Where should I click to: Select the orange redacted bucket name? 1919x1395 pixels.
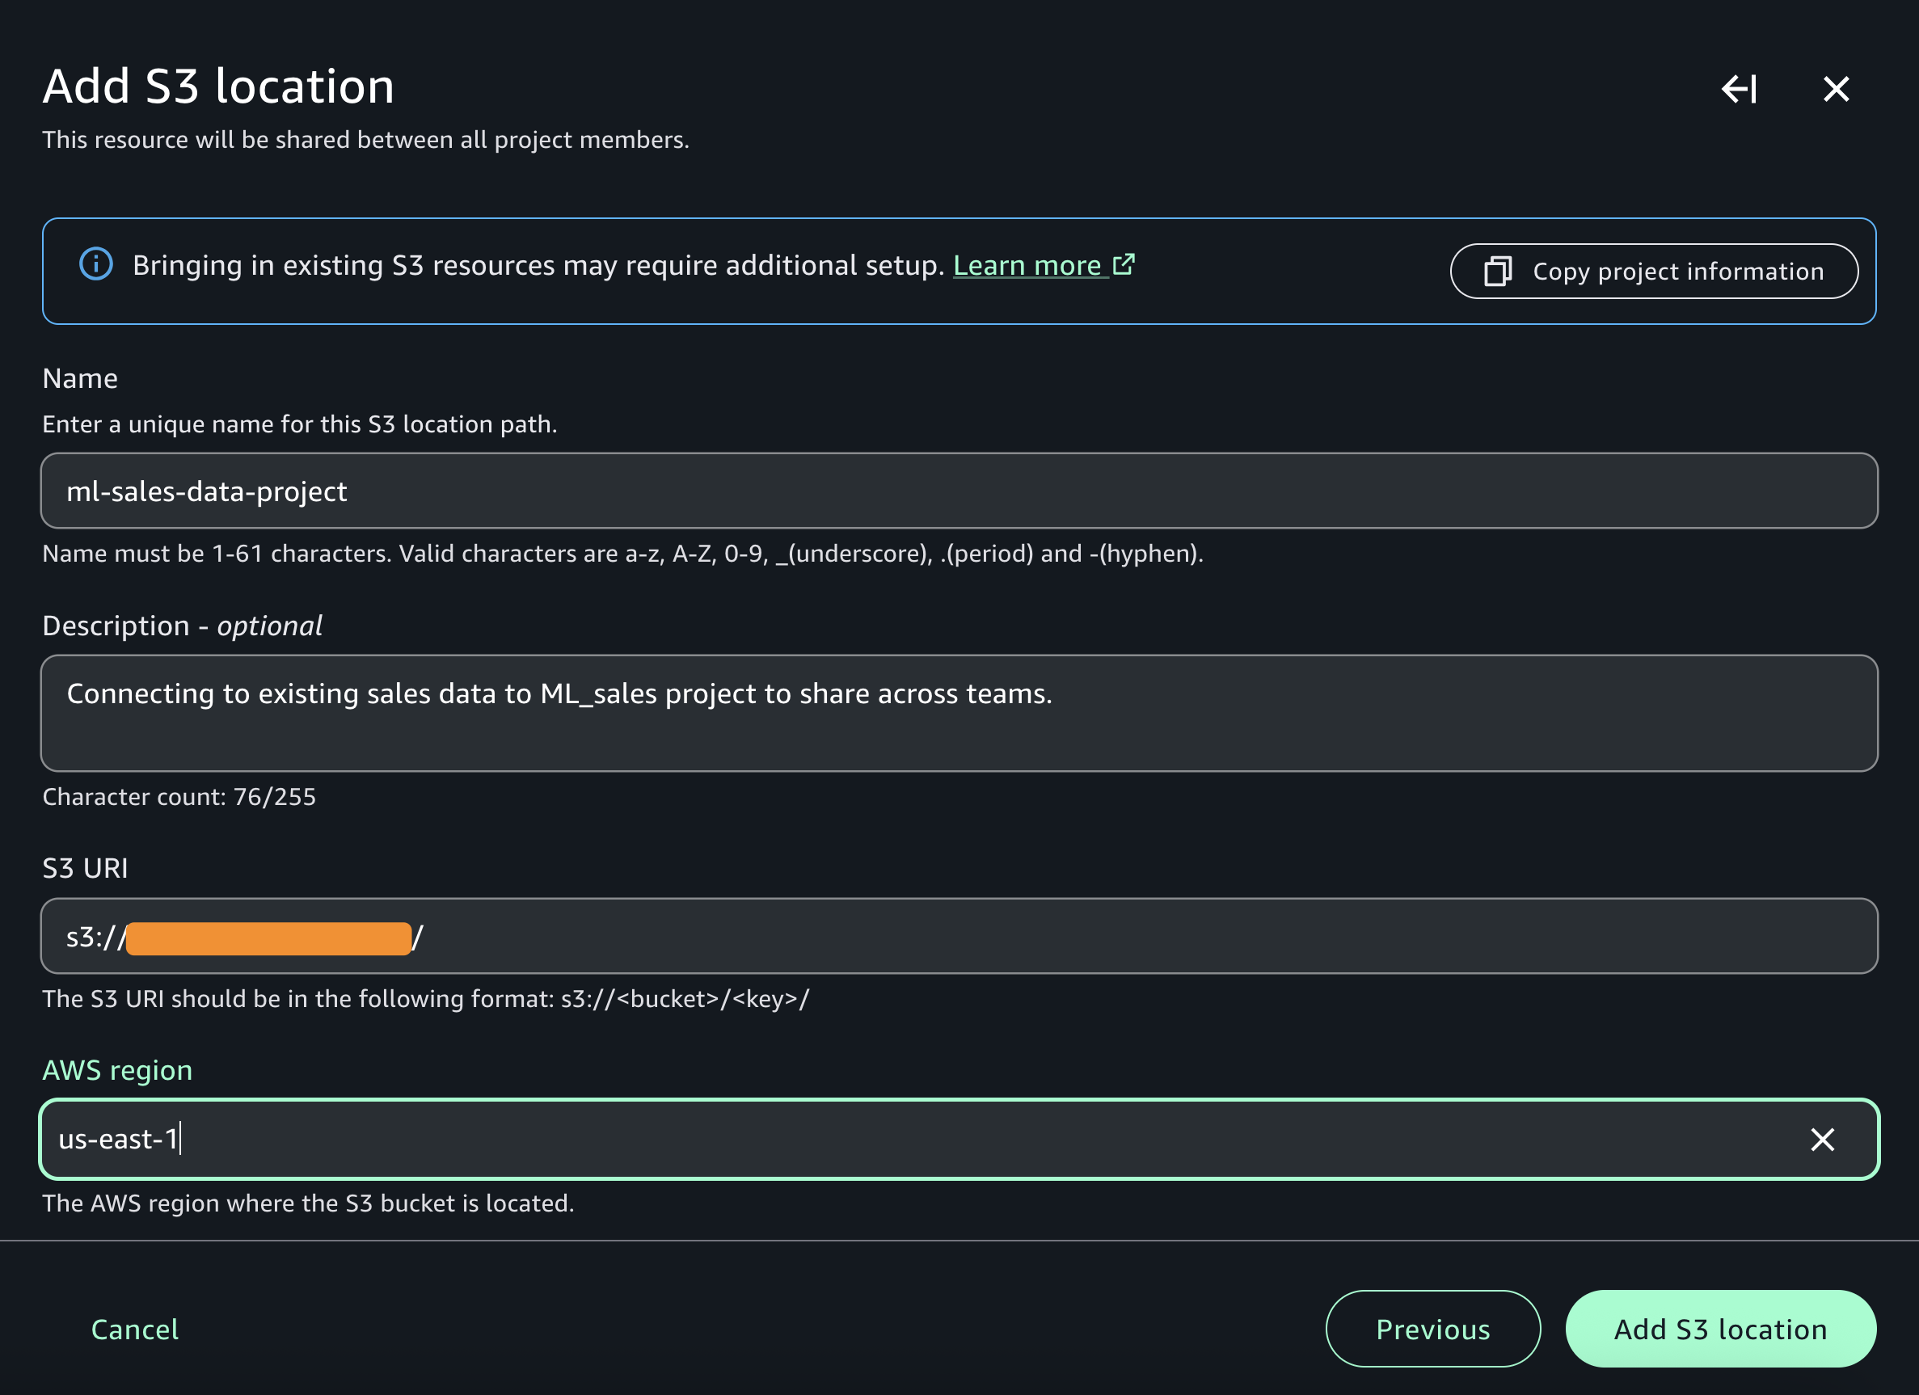click(268, 938)
